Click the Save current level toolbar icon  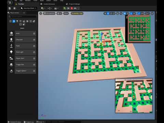click(x=10, y=8)
